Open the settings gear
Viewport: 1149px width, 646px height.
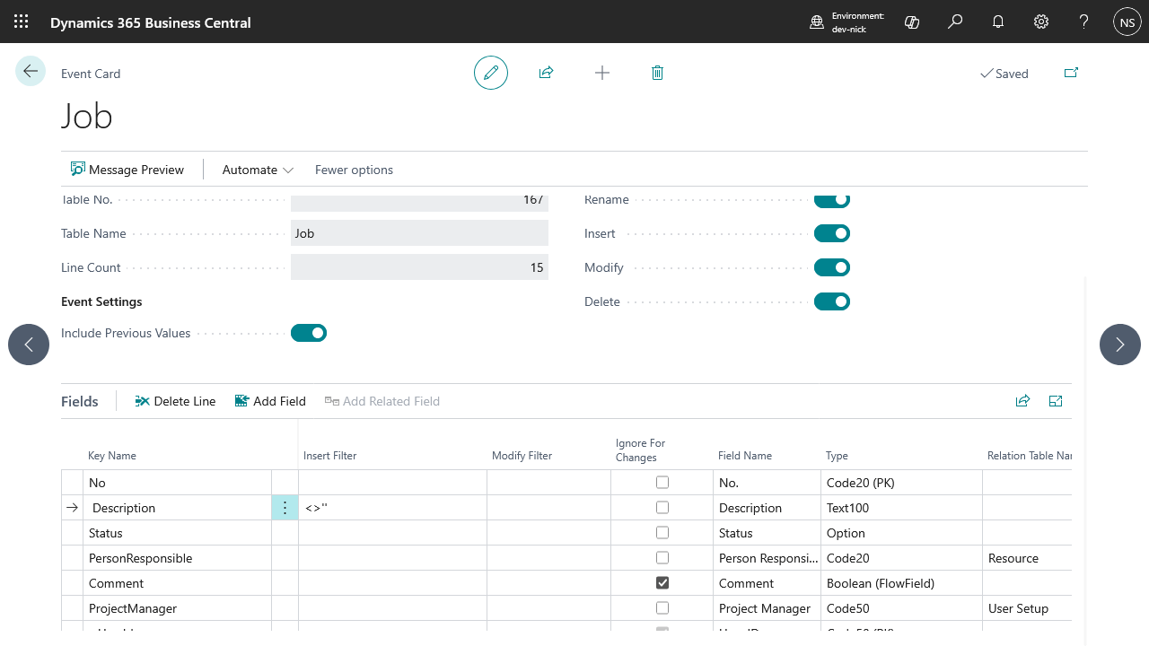point(1041,22)
